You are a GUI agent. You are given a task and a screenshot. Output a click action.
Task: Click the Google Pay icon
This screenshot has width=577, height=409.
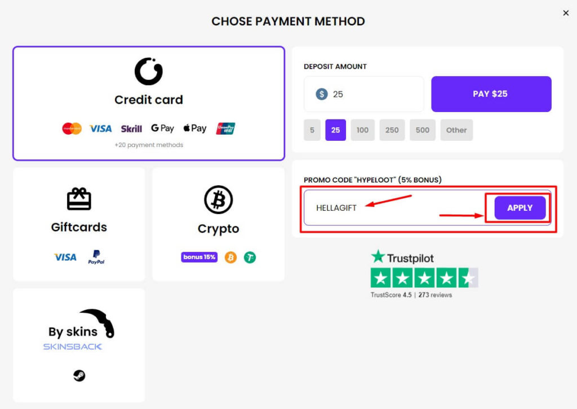[x=162, y=128]
